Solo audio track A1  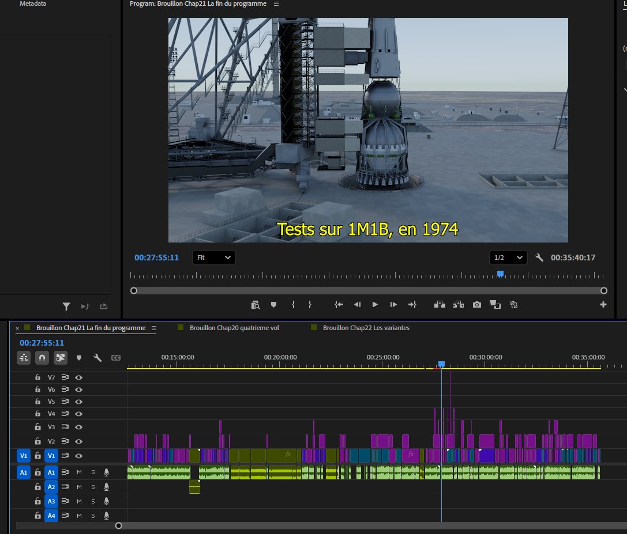pos(92,472)
